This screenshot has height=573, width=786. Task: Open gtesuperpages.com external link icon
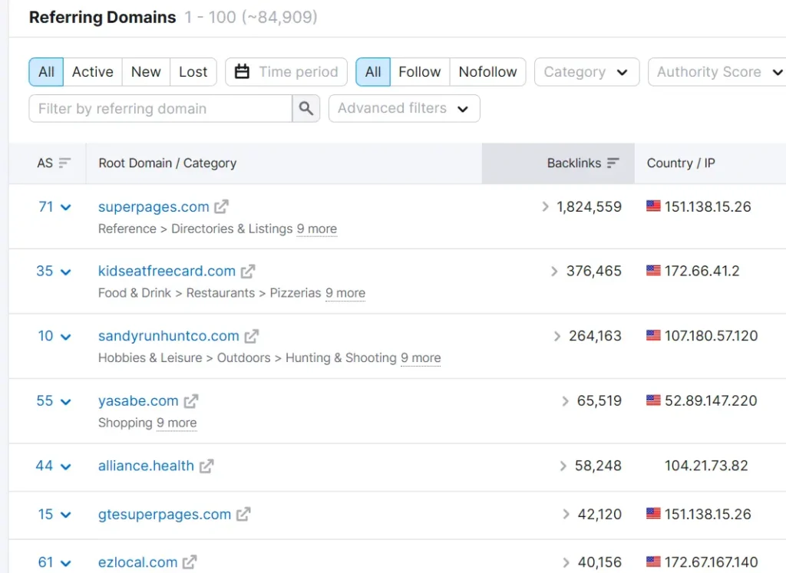[243, 514]
